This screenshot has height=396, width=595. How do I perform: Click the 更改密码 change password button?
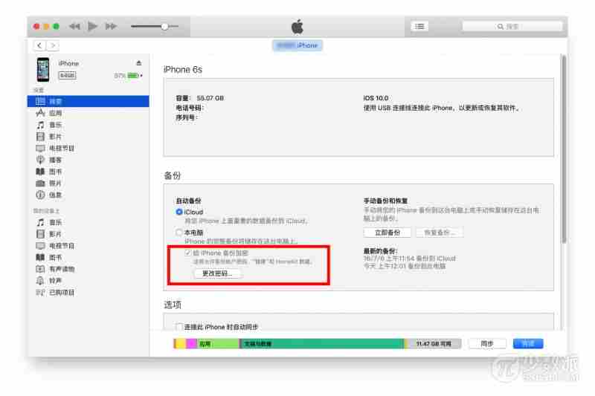217,273
